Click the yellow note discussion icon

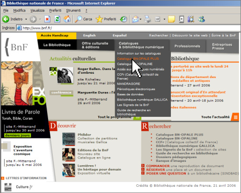pos(171,19)
